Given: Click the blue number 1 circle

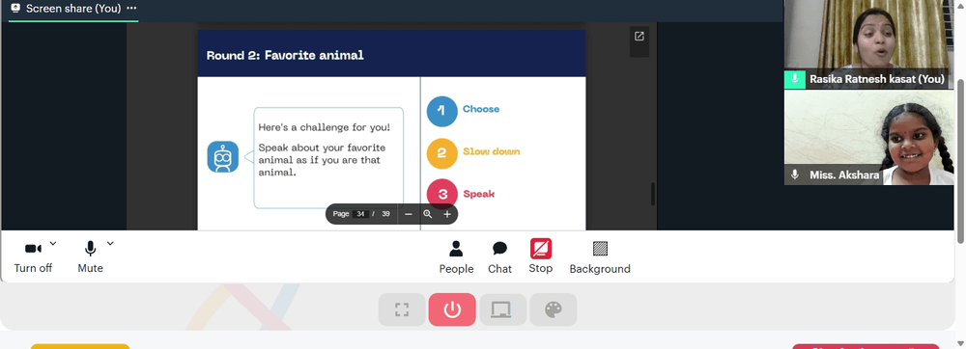Looking at the screenshot, I should [441, 111].
